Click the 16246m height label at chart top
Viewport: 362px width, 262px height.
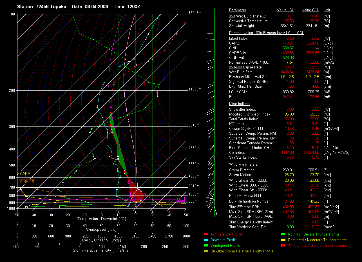tap(195, 13)
